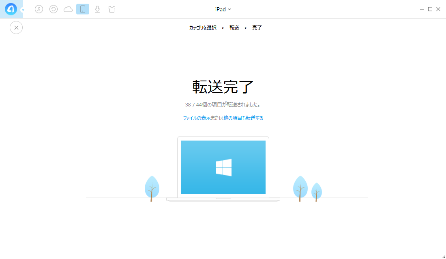Close the AnyTrans window
Viewport: 446px width, 259px height.
coord(438,9)
